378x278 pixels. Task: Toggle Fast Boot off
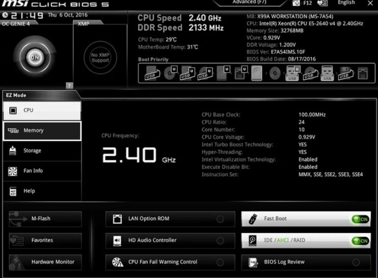pyautogui.click(x=360, y=219)
